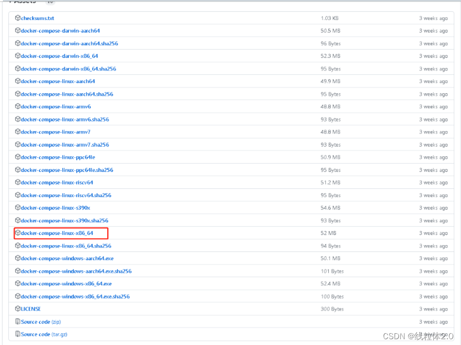Download docker-compose-linux-armv6 binary
461x345 pixels.
point(56,107)
